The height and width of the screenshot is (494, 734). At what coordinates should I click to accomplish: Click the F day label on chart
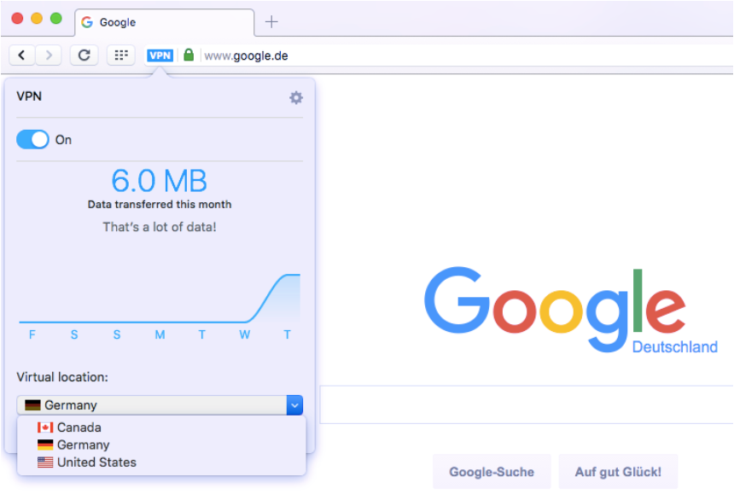[32, 334]
